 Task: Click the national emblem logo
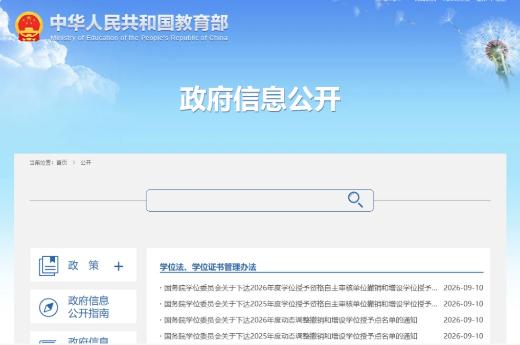pyautogui.click(x=29, y=27)
